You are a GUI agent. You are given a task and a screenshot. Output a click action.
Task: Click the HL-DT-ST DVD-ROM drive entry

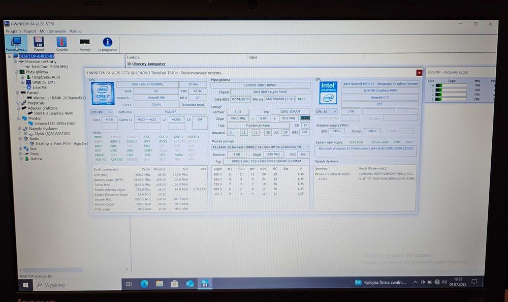pyautogui.click(x=386, y=179)
